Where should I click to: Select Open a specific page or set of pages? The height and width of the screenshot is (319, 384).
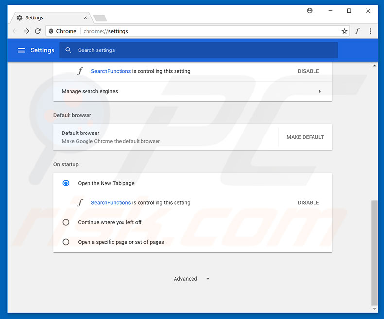click(x=66, y=242)
